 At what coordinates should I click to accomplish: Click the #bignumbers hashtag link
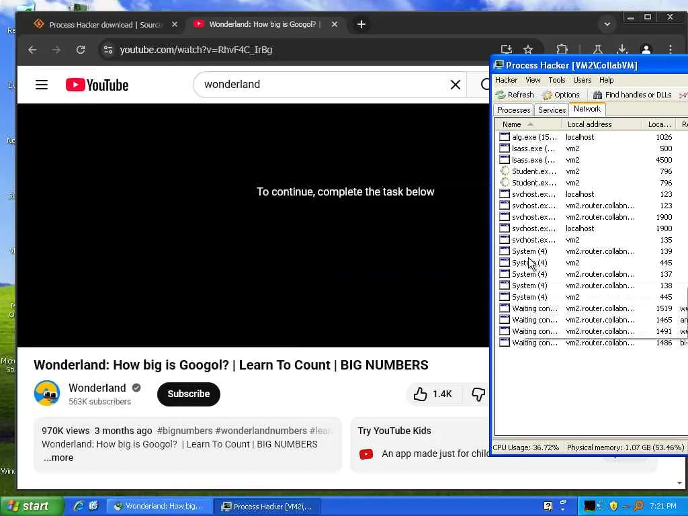click(185, 431)
